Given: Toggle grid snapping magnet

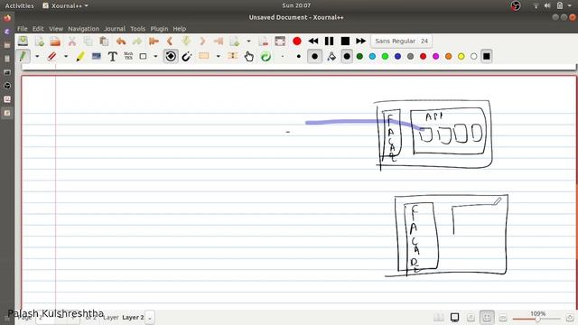Looking at the screenshot, I should coord(187,56).
